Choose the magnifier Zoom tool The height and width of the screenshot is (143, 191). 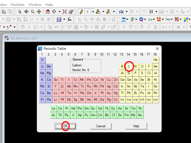[x=33, y=12]
